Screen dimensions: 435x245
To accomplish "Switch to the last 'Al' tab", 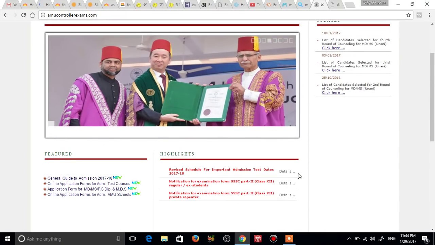I will [335, 5].
